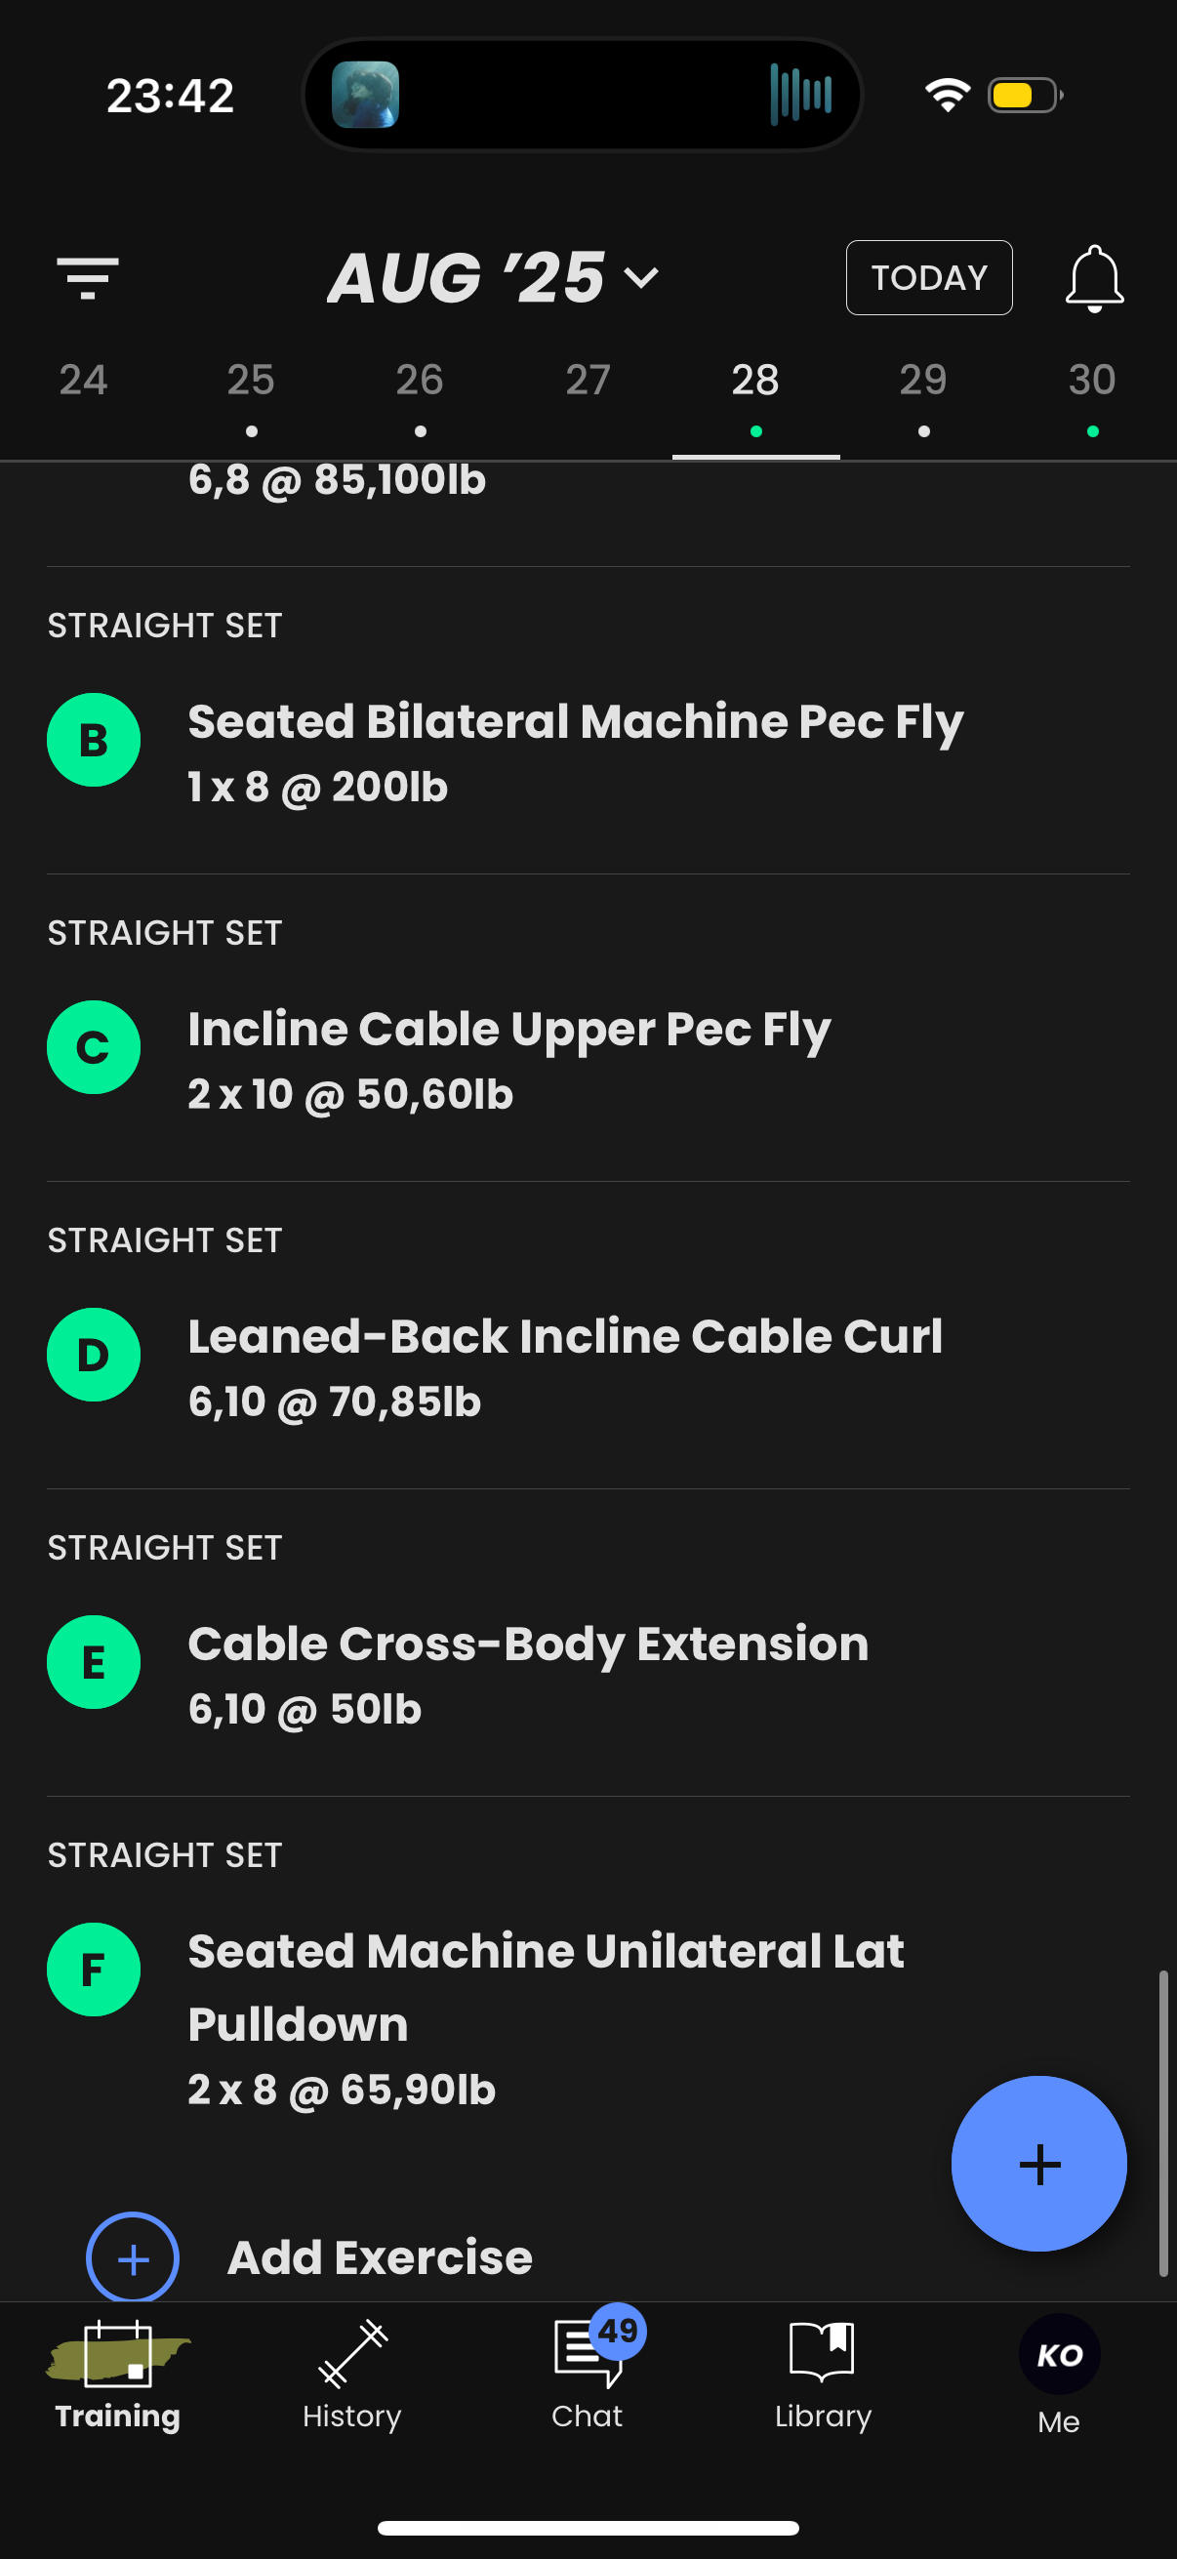Select date 30 in the calendar strip
Screen dimensions: 1177x2559
tap(1091, 393)
